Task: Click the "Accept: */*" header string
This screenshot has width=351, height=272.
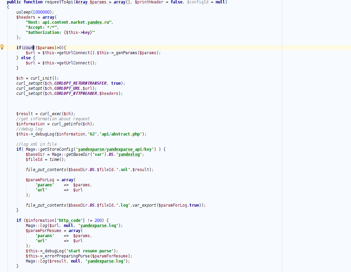Action: 41,27
